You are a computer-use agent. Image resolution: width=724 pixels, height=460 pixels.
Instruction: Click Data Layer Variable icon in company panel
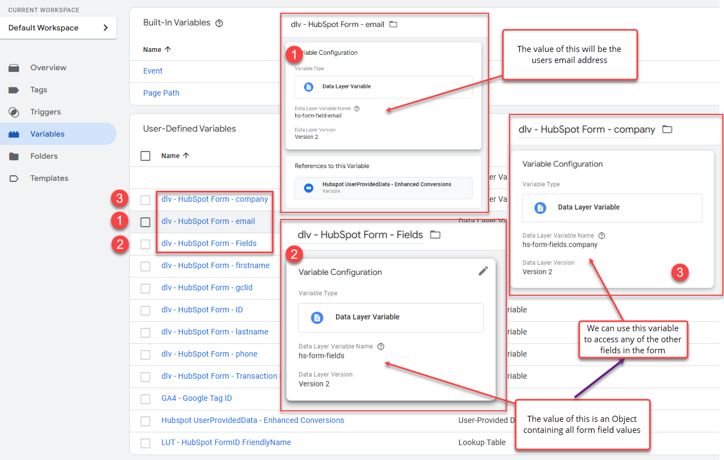pyautogui.click(x=541, y=207)
